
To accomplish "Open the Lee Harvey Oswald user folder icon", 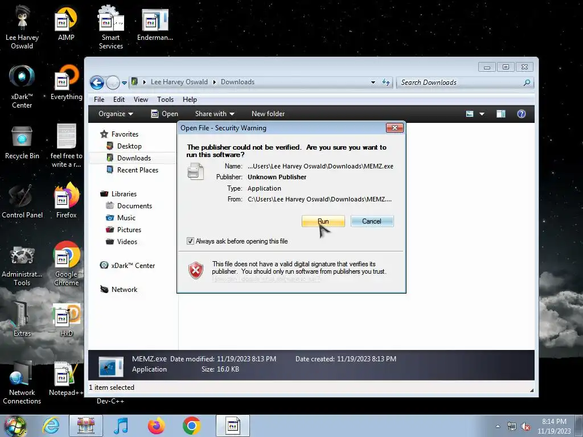I will pyautogui.click(x=22, y=27).
